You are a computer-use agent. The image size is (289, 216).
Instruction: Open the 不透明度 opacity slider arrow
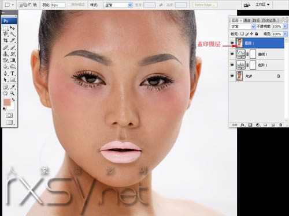tap(285, 26)
